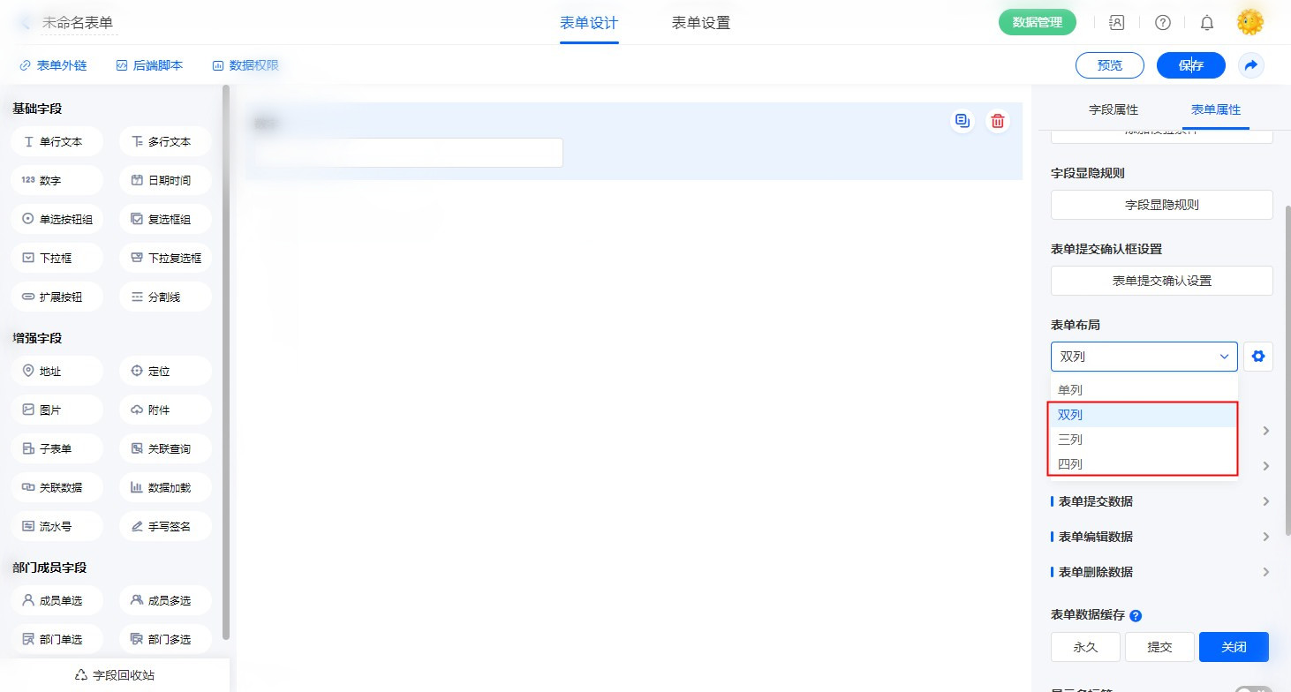Open the contacts icon in header
Viewport: 1291px width, 692px height.
pos(1117,23)
